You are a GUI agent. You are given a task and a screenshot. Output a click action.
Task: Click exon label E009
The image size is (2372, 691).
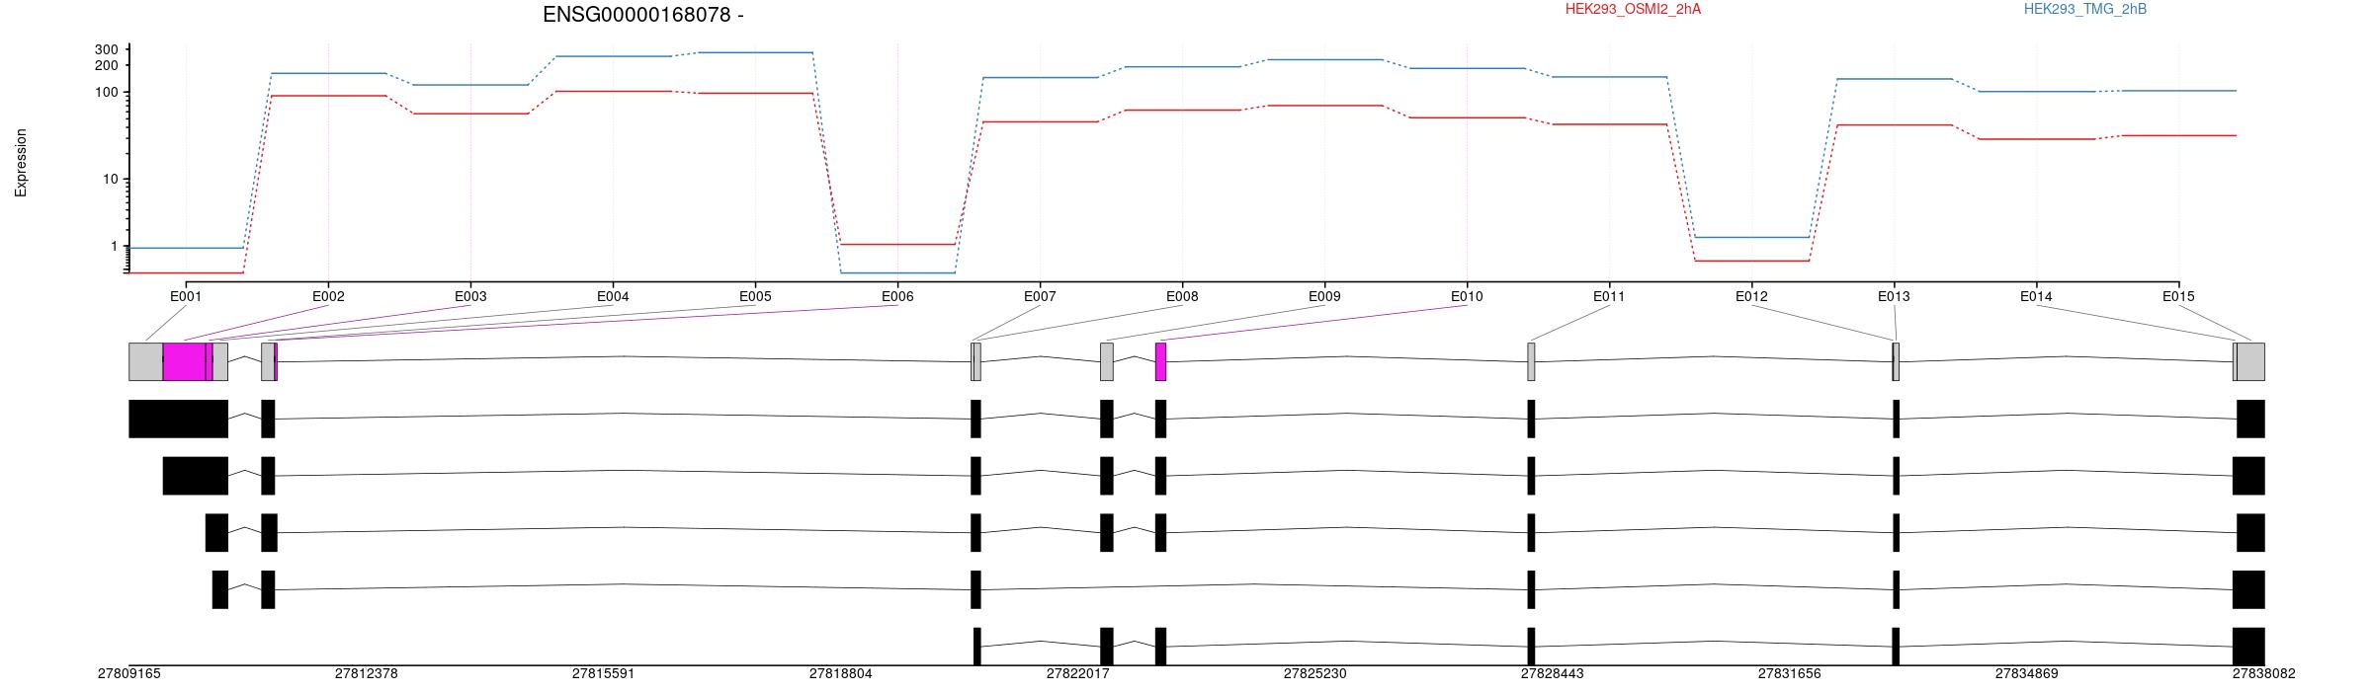[x=1324, y=296]
